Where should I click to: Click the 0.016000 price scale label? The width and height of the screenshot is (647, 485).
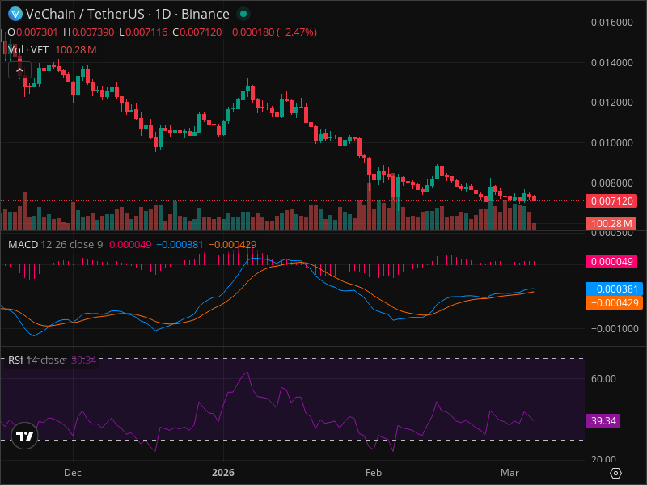(612, 23)
